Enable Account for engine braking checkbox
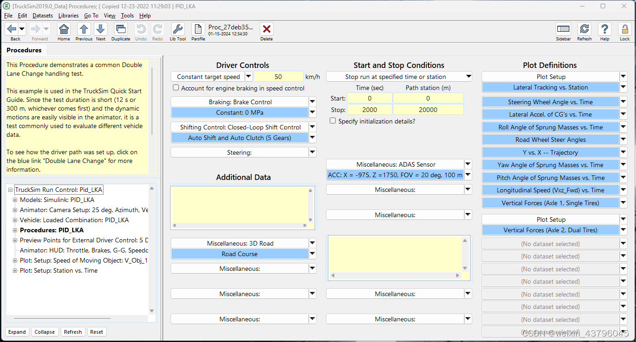This screenshot has height=342, width=636. 176,88
